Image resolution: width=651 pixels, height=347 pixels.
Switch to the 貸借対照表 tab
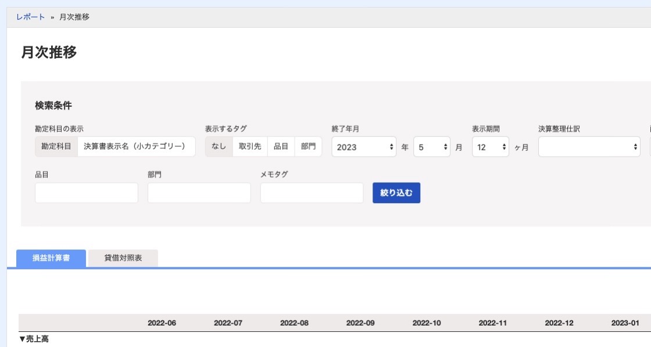pyautogui.click(x=123, y=258)
